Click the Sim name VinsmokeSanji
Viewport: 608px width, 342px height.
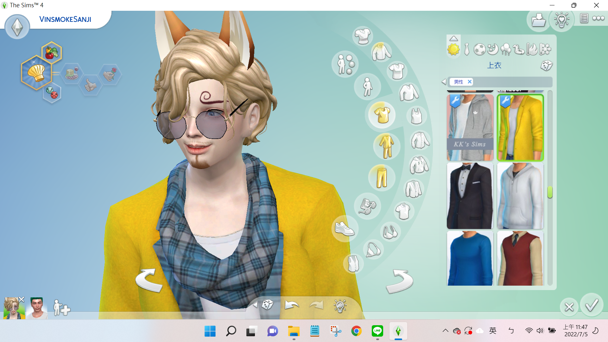pos(65,19)
